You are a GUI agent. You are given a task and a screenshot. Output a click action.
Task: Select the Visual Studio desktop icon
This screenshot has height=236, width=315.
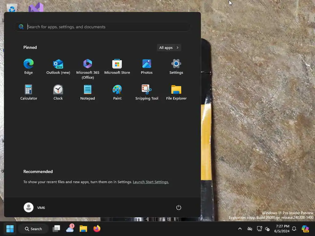(36, 7)
